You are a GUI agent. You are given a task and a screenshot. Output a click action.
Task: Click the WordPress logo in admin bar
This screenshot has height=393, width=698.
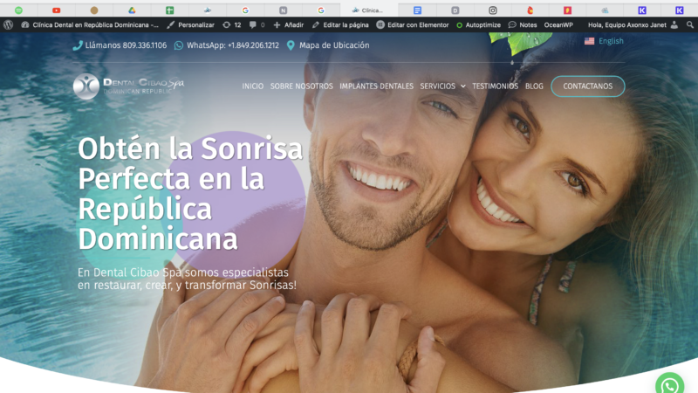click(8, 25)
